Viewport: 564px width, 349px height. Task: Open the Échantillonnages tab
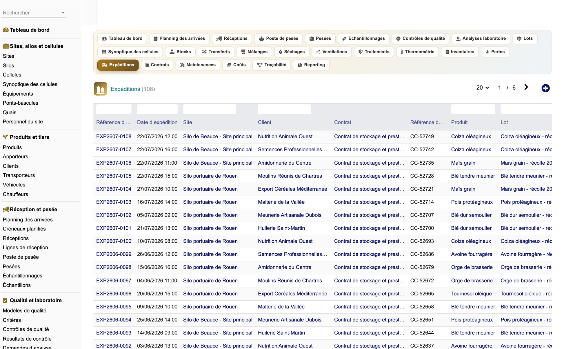pyautogui.click(x=363, y=39)
